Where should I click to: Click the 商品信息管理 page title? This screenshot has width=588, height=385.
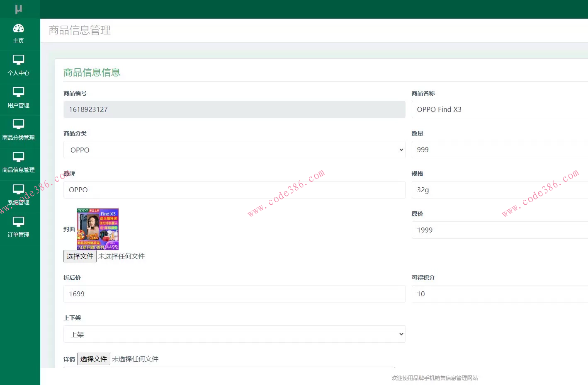(x=80, y=30)
